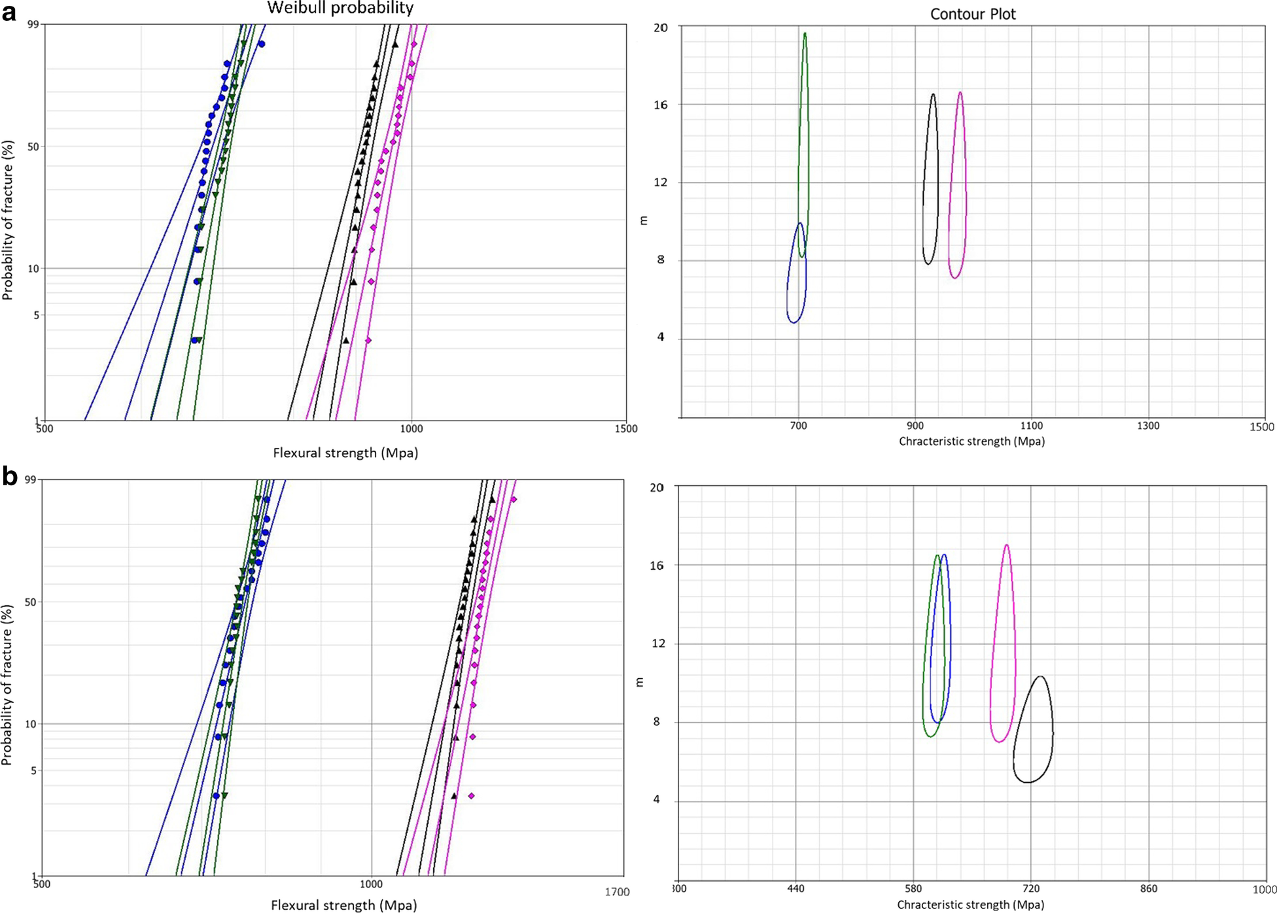Image resolution: width=1277 pixels, height=913 pixels.
Task: Click the "860" tick label on lower contour plot
Action: click(1149, 889)
